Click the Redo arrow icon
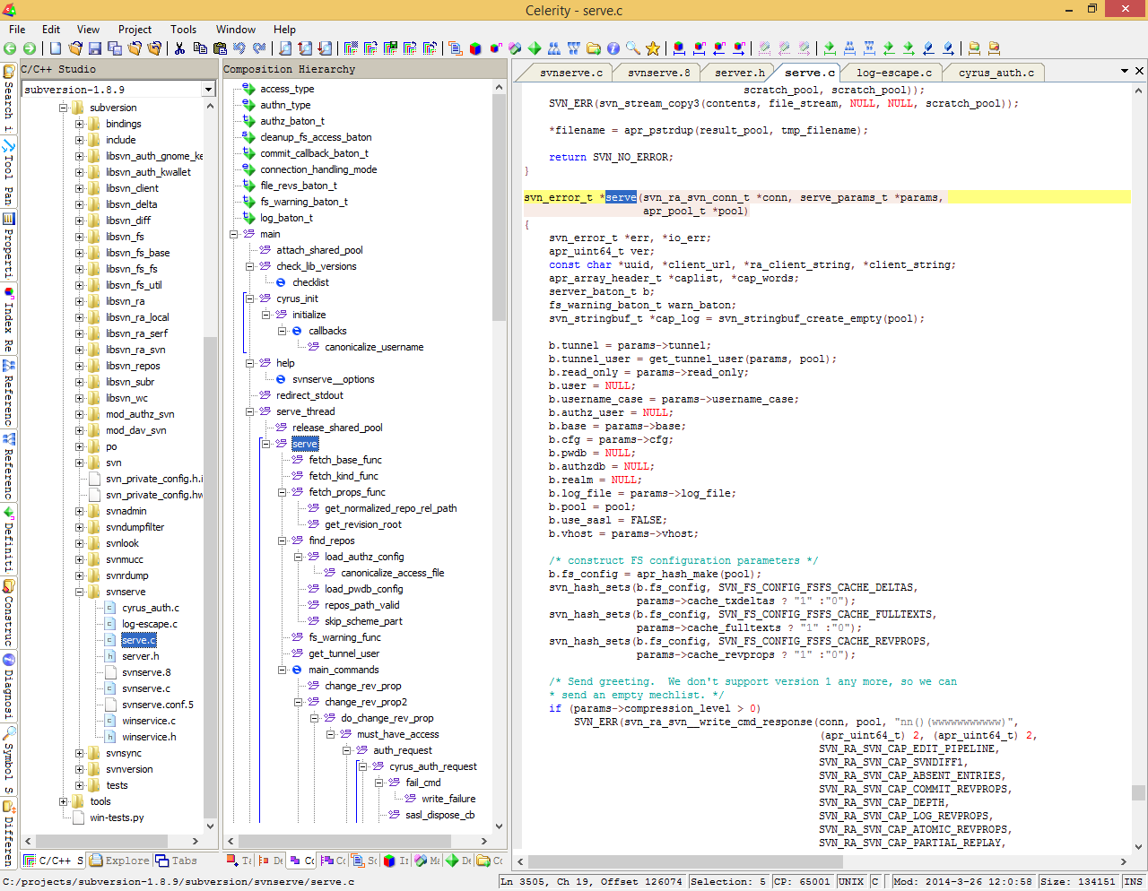This screenshot has height=891, width=1148. click(259, 48)
